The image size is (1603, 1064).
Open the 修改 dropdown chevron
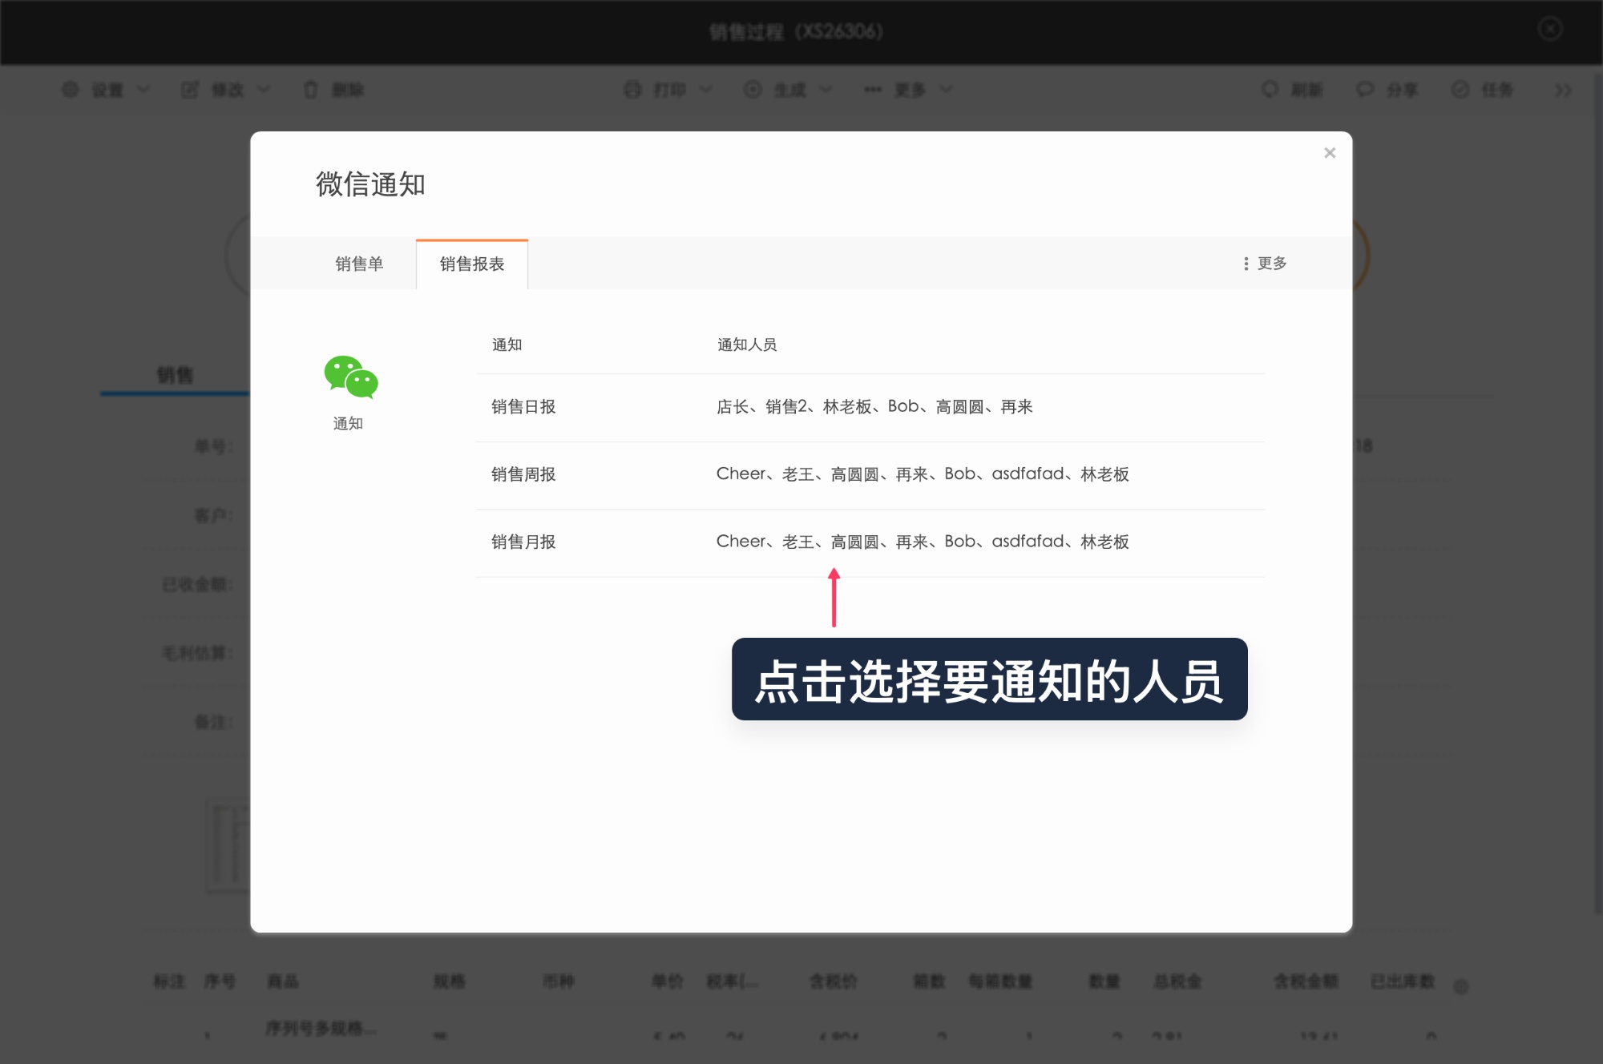[263, 90]
